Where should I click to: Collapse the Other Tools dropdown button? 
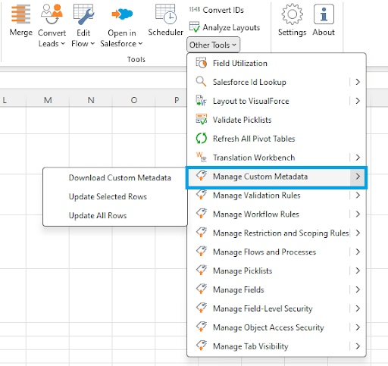pos(213,45)
